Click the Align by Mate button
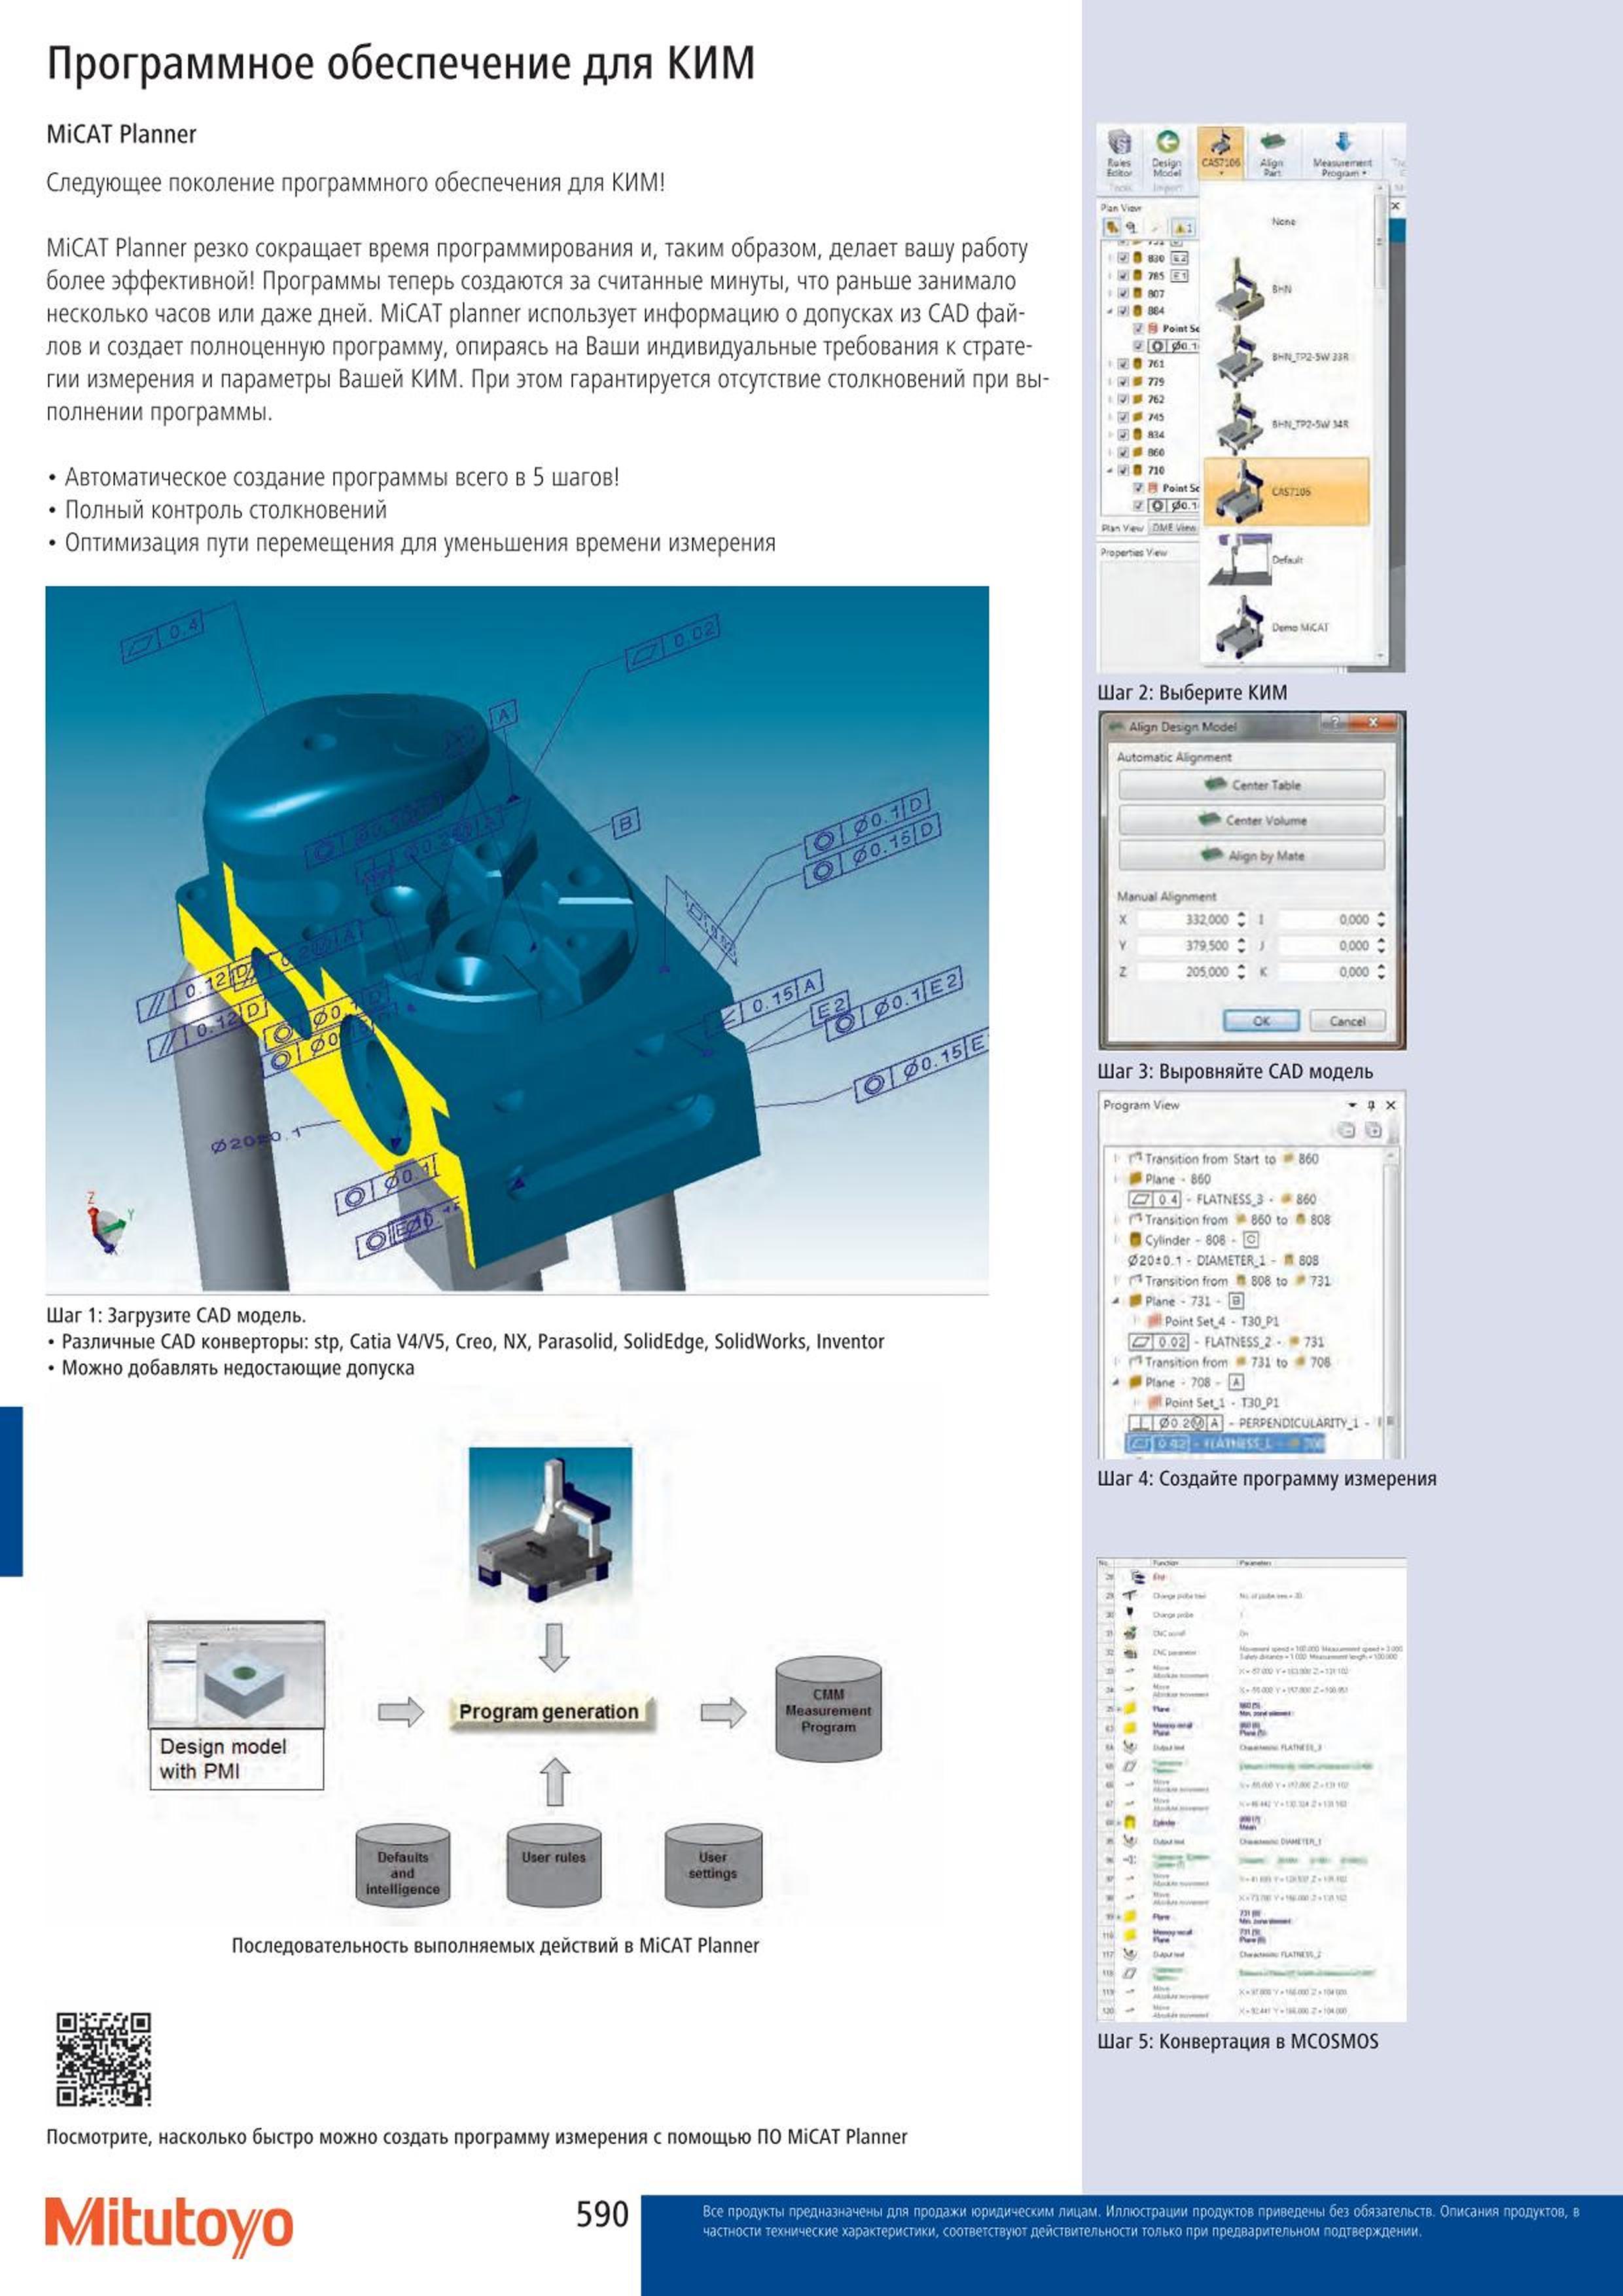The width and height of the screenshot is (1623, 2296). [1251, 856]
